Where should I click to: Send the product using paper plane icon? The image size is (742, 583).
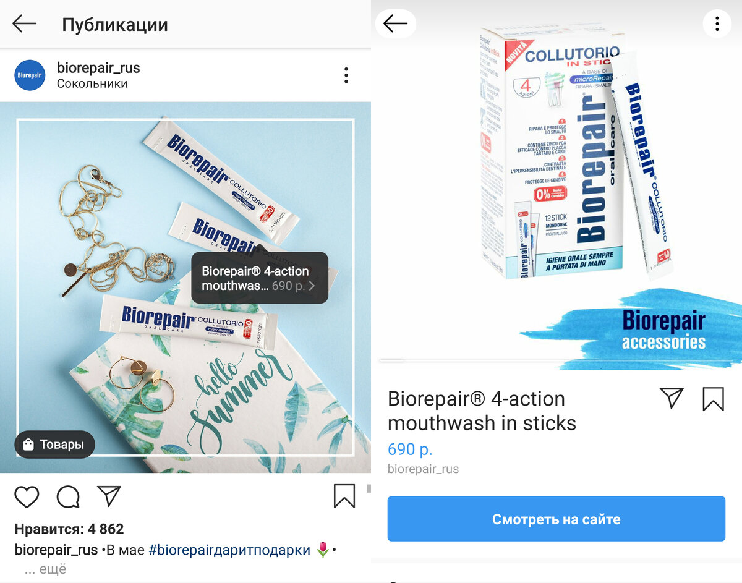[672, 399]
